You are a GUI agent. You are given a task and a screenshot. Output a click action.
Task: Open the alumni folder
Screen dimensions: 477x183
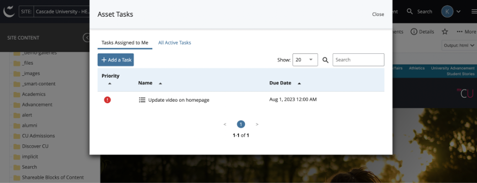[30, 126]
